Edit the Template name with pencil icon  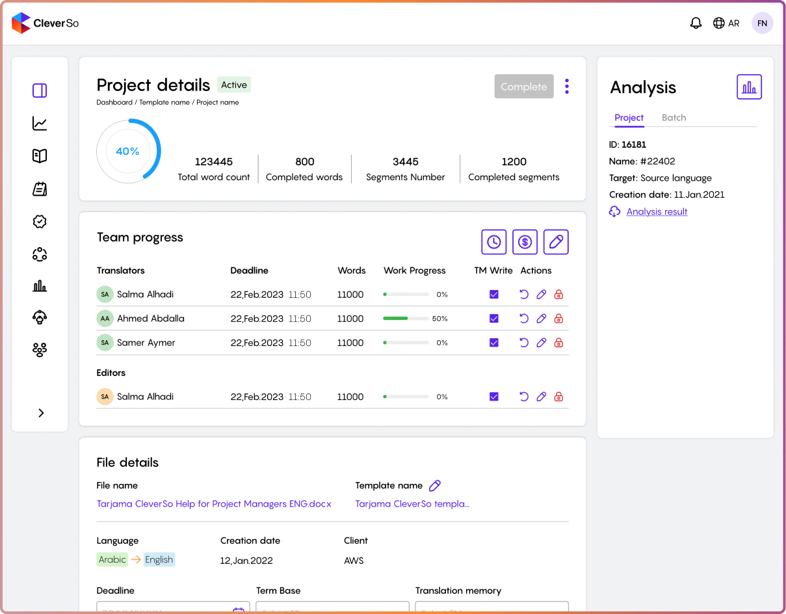435,485
